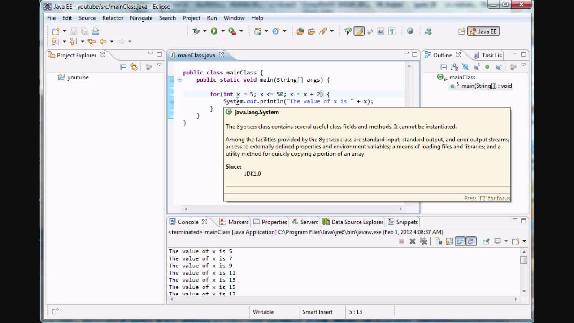Open Back history dropdown arrow

coord(111,41)
